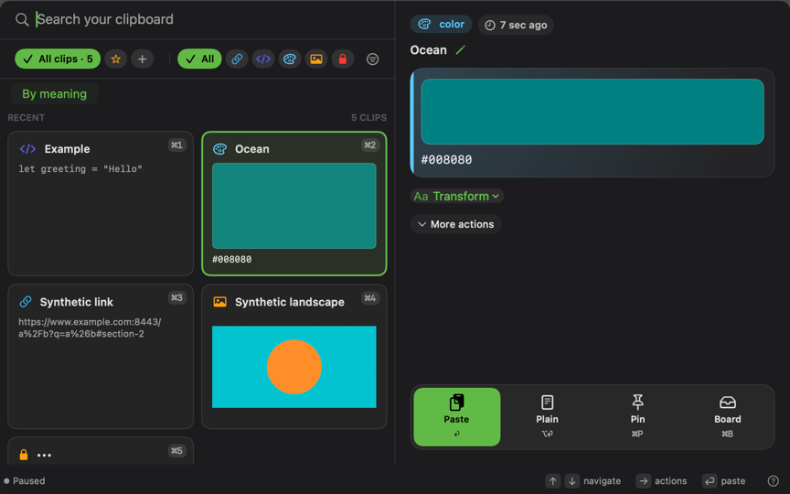
Task: Open the Synthetic link clip
Action: click(101, 357)
